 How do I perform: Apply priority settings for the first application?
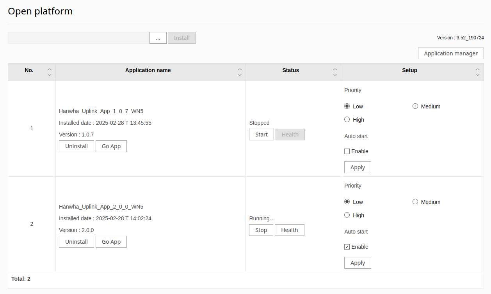point(357,167)
